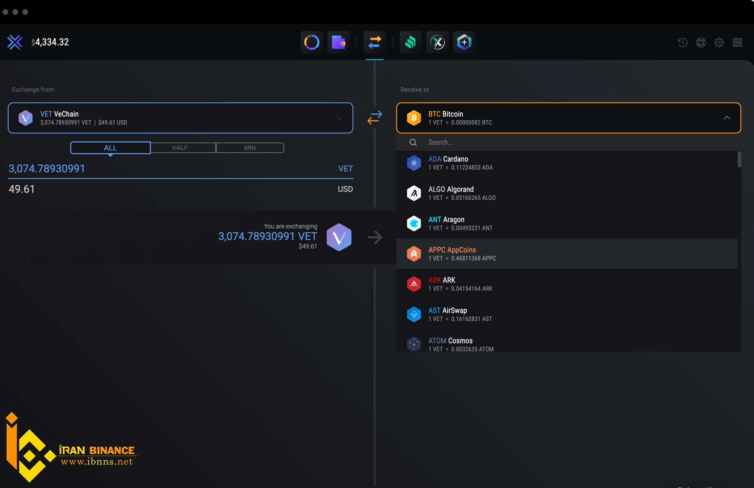Click the '1 VET = 0.00000082 BTC' rate
The image size is (754, 488).
460,123
